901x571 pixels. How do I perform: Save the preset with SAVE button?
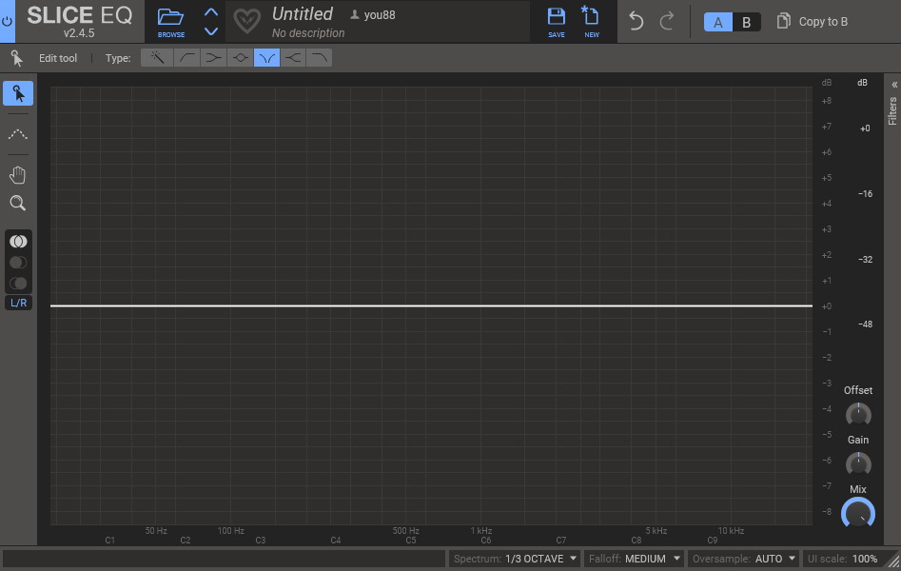coord(557,21)
